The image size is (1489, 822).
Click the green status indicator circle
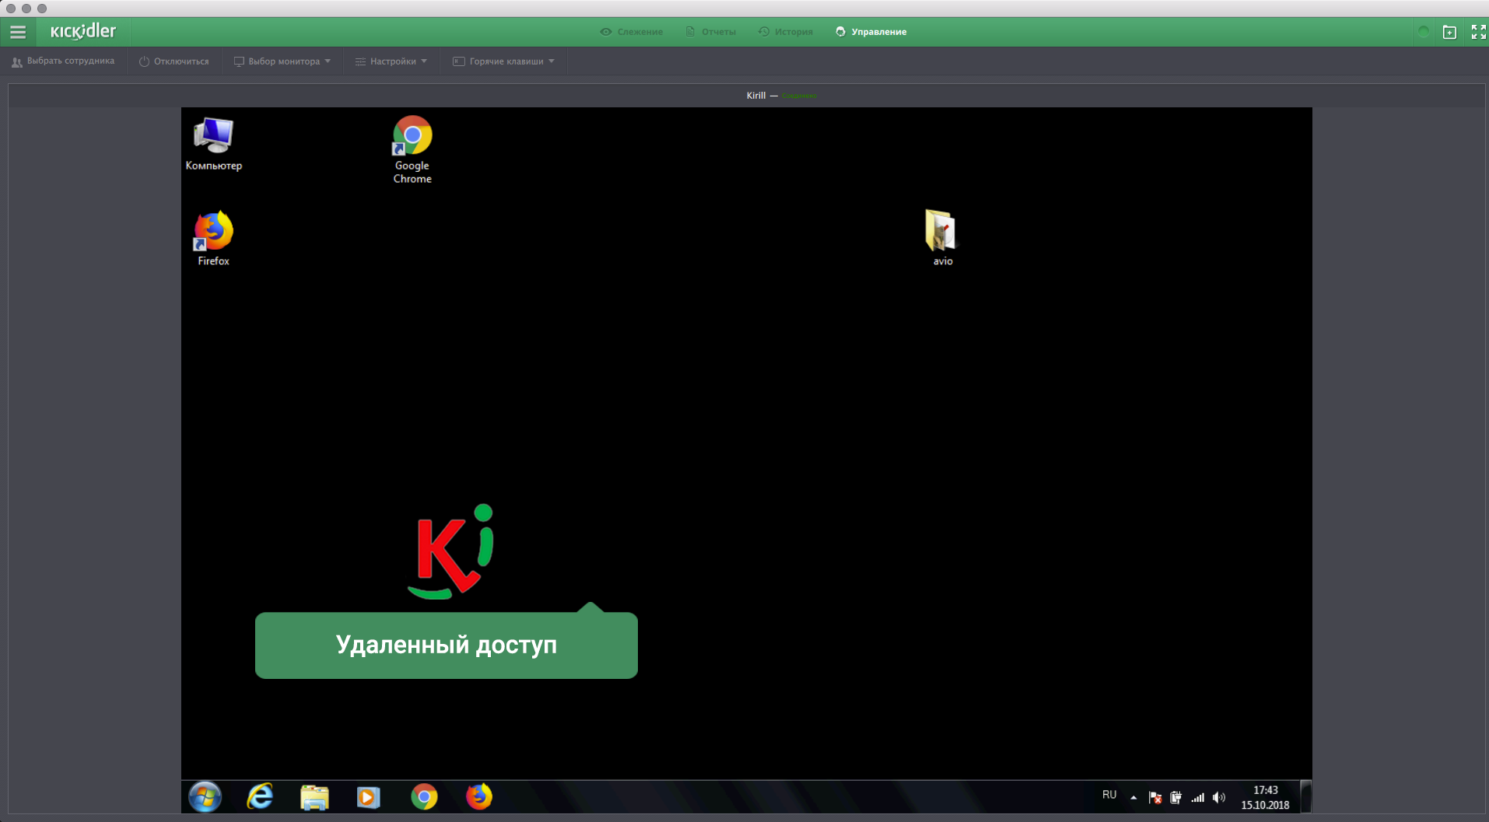click(x=1423, y=32)
